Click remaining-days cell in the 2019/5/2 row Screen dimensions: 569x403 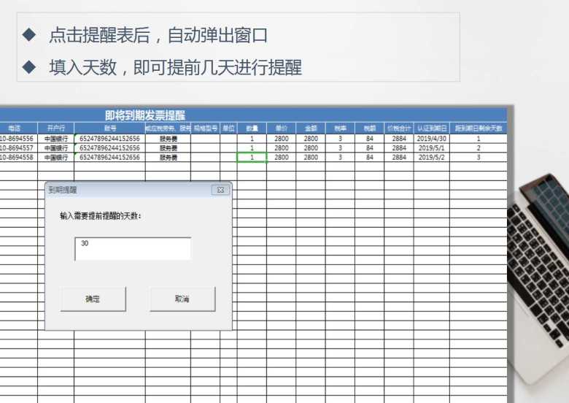[x=479, y=158]
